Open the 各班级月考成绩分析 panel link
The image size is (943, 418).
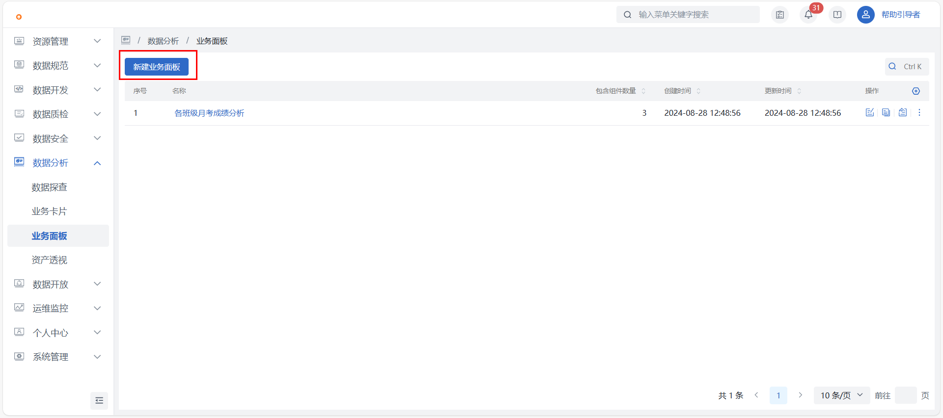(209, 113)
